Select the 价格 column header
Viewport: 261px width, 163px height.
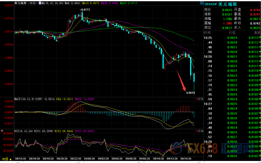232,32
